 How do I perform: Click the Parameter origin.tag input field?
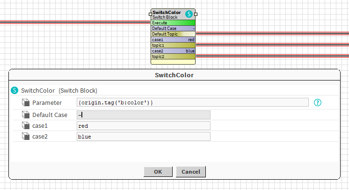(192, 102)
